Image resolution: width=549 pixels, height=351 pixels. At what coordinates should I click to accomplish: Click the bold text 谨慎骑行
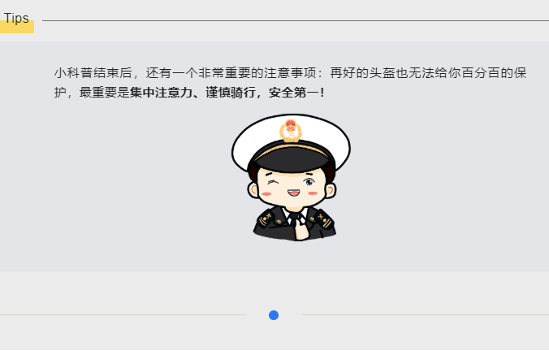231,93
